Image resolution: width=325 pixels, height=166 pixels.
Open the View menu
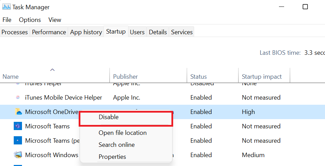click(x=55, y=20)
